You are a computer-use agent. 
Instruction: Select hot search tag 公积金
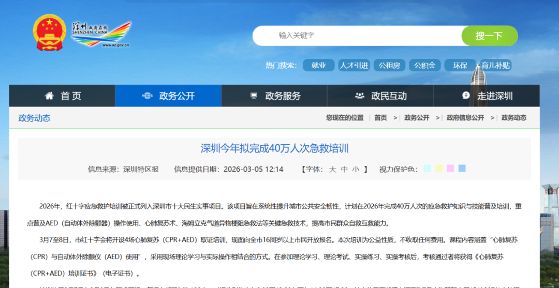click(x=424, y=66)
